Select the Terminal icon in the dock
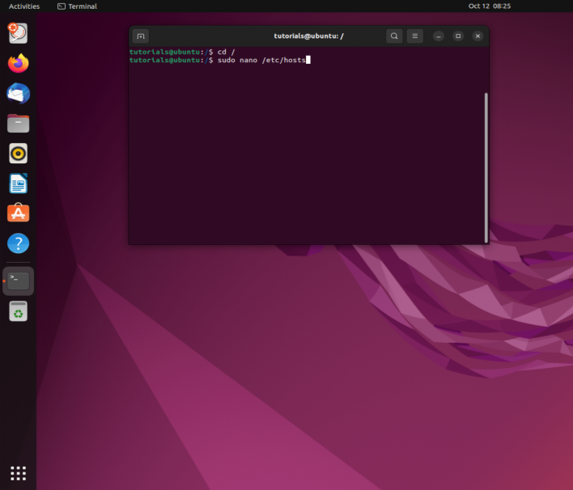This screenshot has height=490, width=573. pos(18,281)
